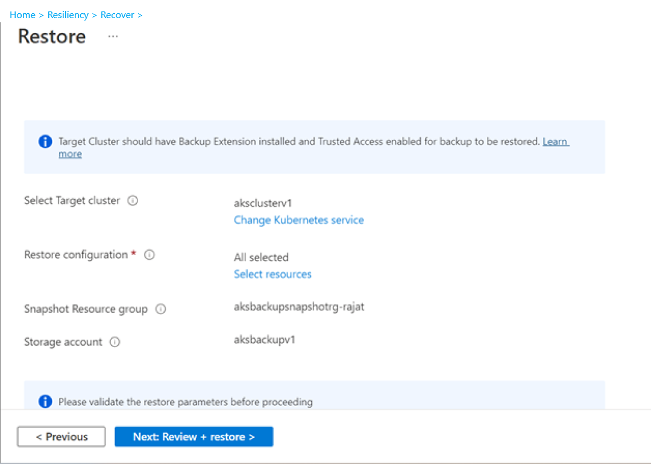The height and width of the screenshot is (464, 651).
Task: Click the info icon beside Snapshot Resource group
Action: point(160,309)
